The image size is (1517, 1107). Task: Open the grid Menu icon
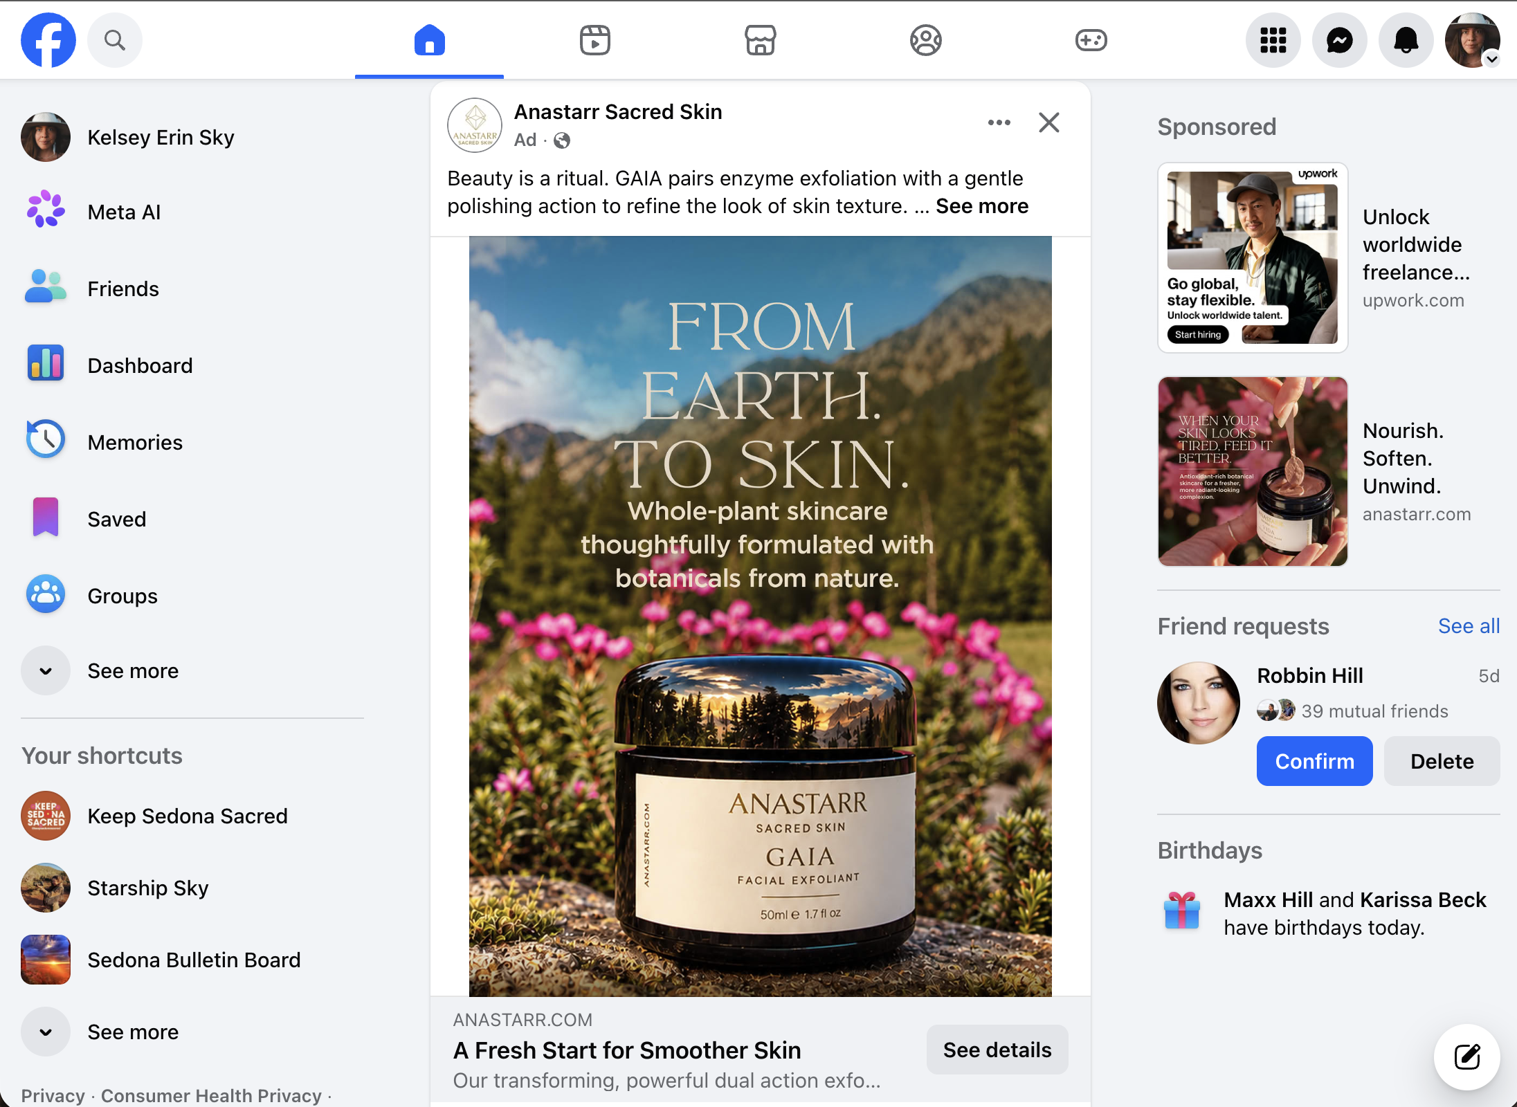coord(1273,40)
